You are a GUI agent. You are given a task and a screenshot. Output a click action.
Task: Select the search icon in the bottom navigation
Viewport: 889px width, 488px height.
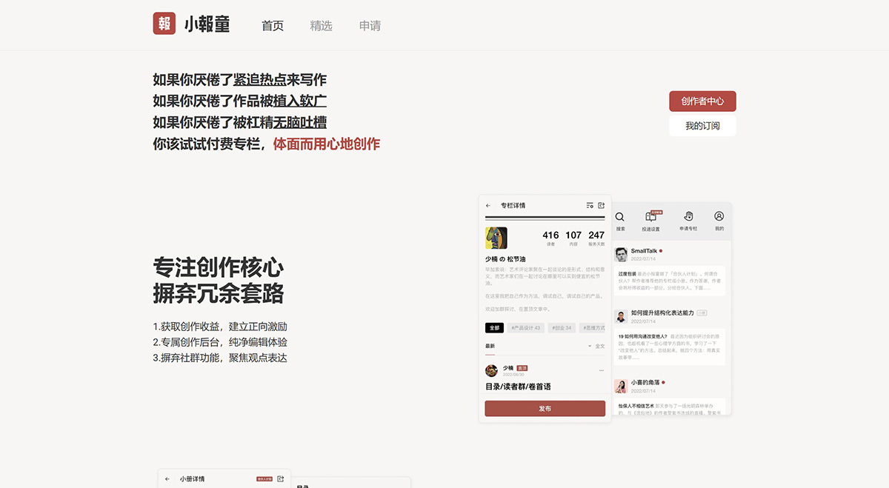pos(619,217)
